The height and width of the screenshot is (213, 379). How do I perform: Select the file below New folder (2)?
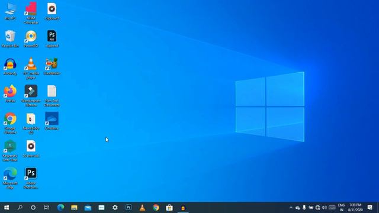point(31,149)
